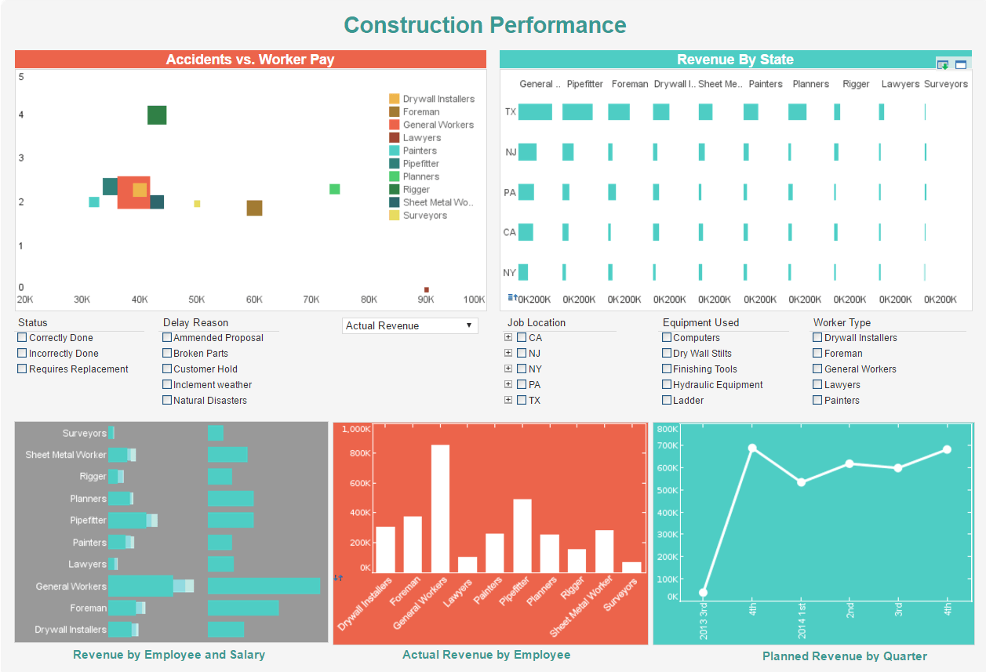Check Broken Parts under Delay Reason
Screen dimensions: 986x672
pos(167,353)
